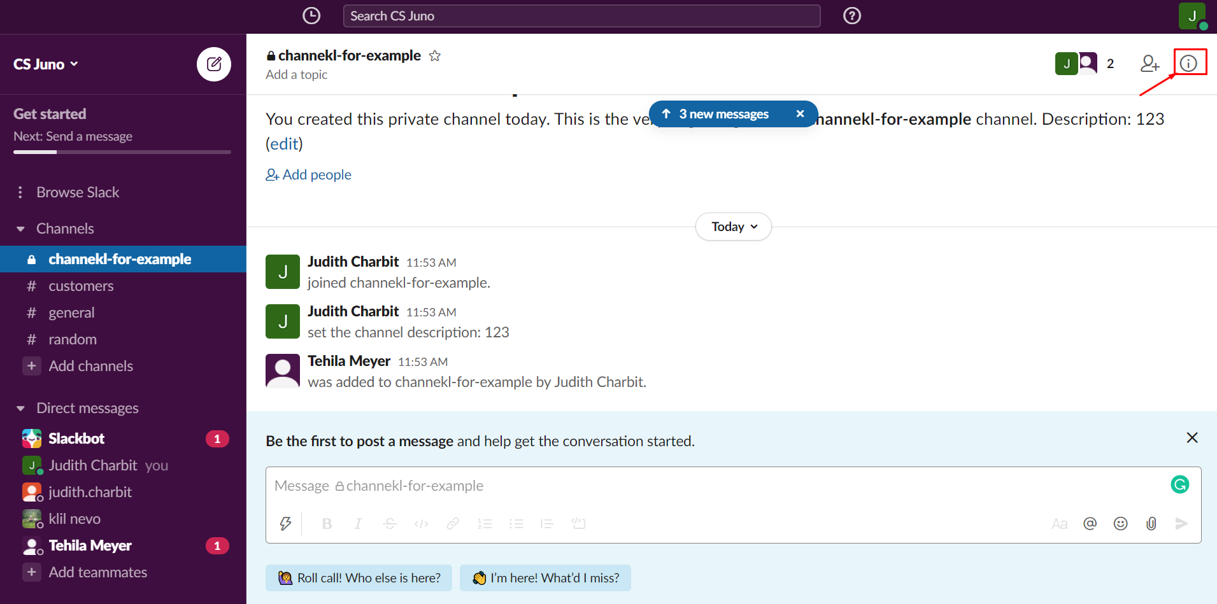This screenshot has height=604, width=1217.
Task: Star the channekl-for-example channel
Action: 435,56
